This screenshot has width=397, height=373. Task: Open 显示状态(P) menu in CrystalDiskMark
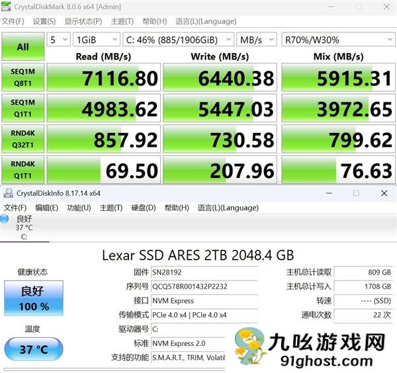click(x=83, y=21)
